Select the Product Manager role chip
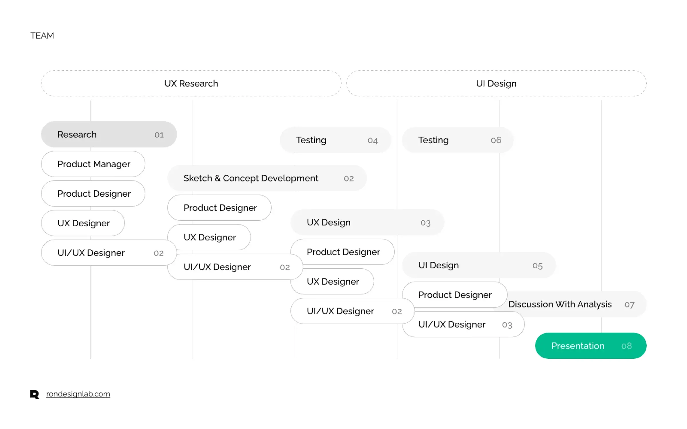The width and height of the screenshot is (687, 429). pos(93,164)
